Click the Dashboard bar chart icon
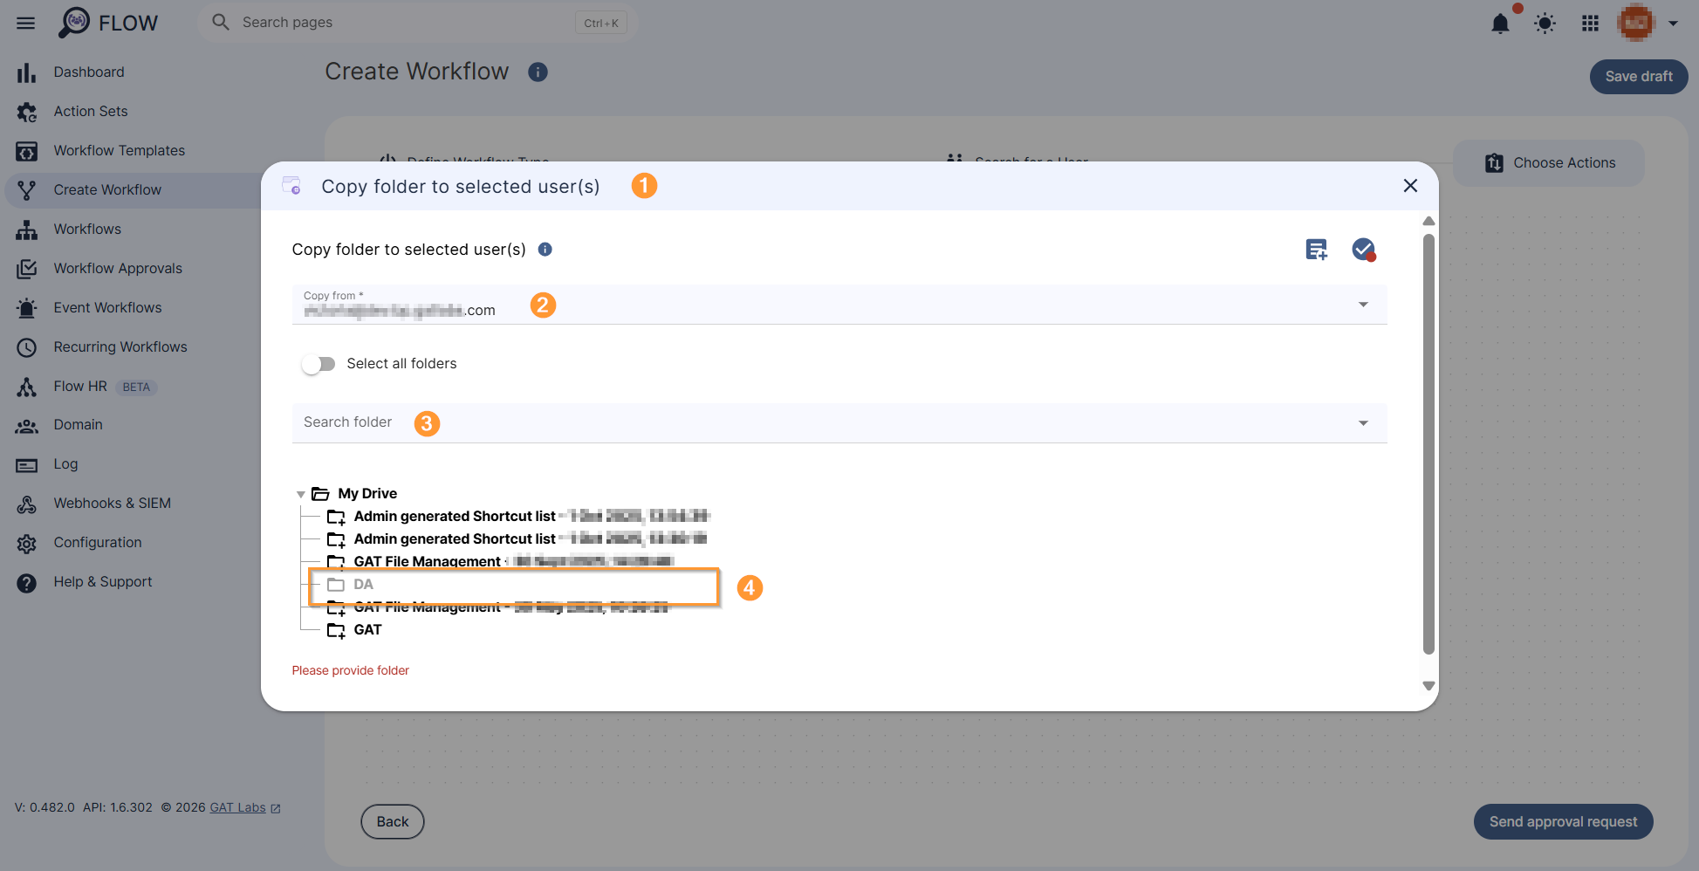Image resolution: width=1699 pixels, height=871 pixels. [26, 72]
